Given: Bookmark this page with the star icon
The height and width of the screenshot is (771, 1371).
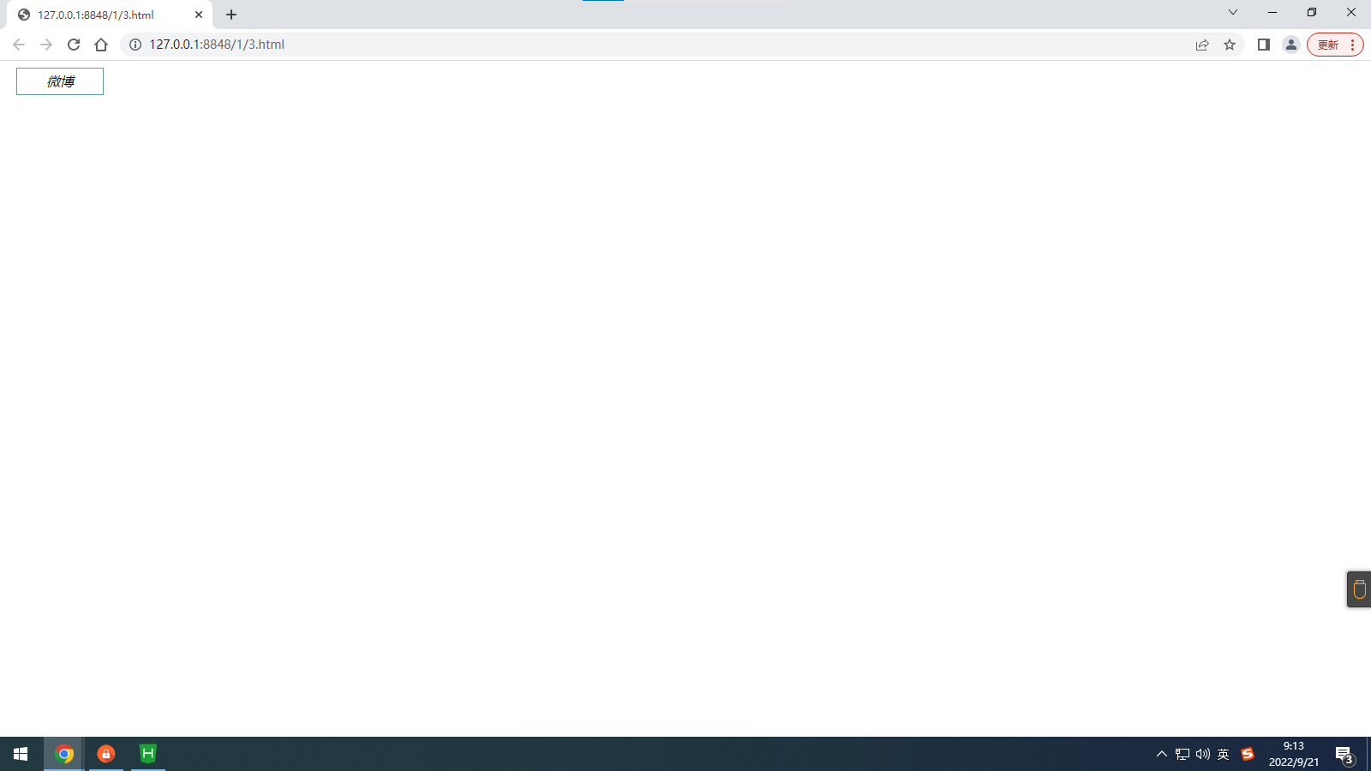Looking at the screenshot, I should click(1230, 45).
